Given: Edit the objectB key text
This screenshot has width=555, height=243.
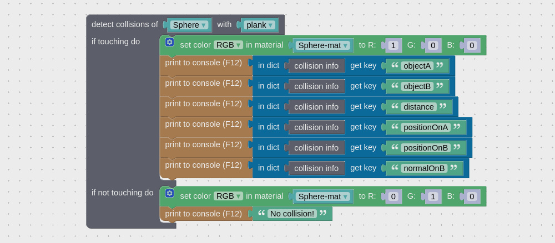Looking at the screenshot, I should (x=417, y=86).
